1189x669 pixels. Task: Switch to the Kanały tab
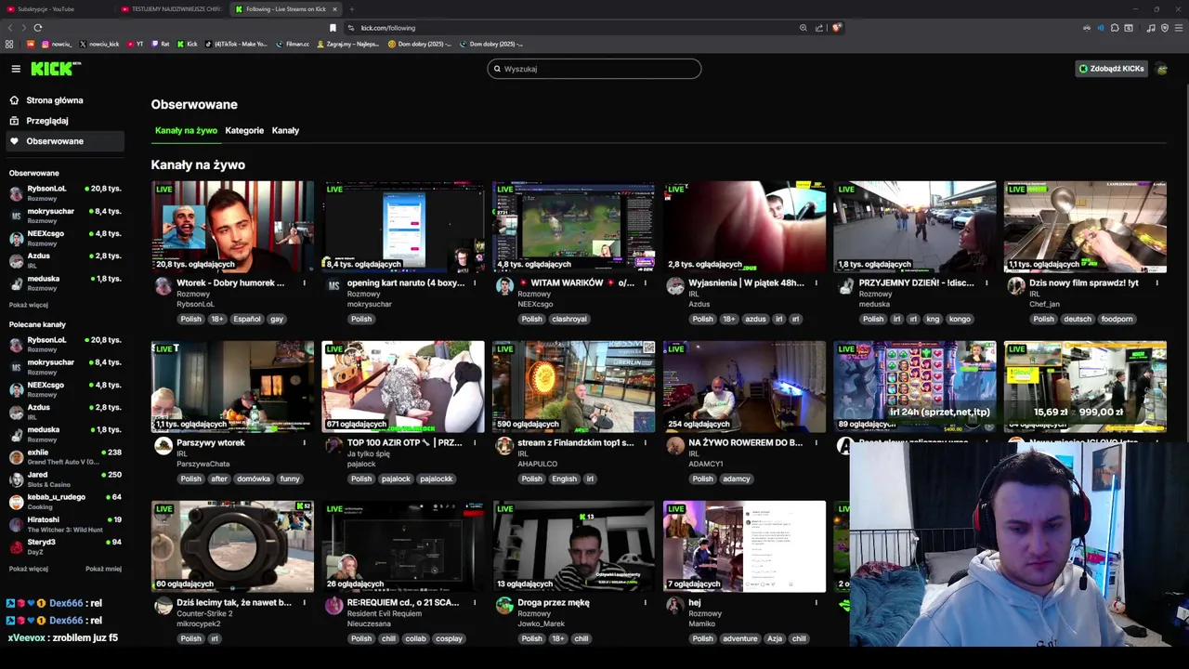pyautogui.click(x=285, y=131)
